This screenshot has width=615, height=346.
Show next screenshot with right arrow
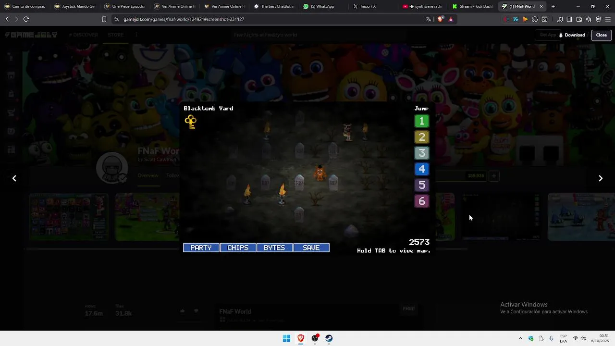[601, 178]
